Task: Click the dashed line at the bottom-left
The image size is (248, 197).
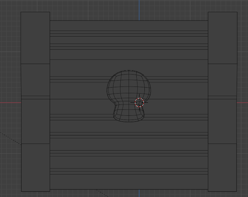Action: 10,138
